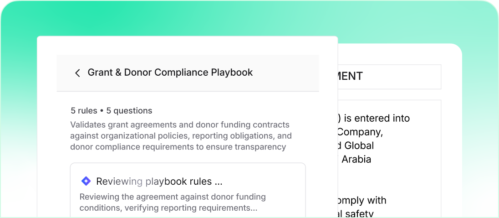The width and height of the screenshot is (499, 218).
Task: Click the word 'Global' in the document
Action: coord(359,145)
